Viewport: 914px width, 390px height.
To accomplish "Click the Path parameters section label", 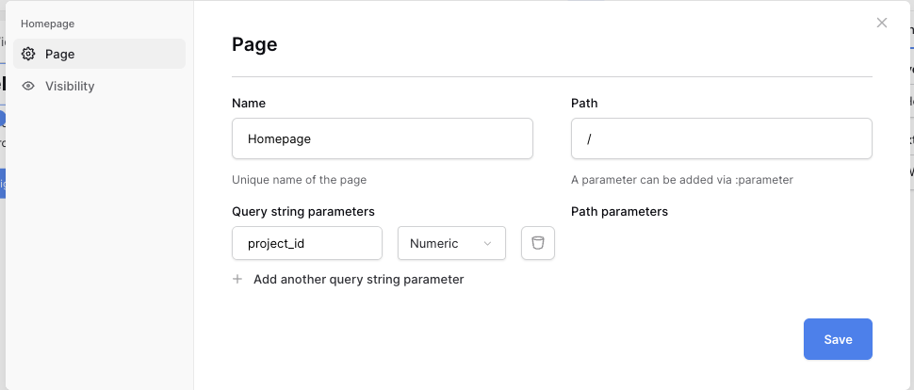I will click(x=619, y=212).
